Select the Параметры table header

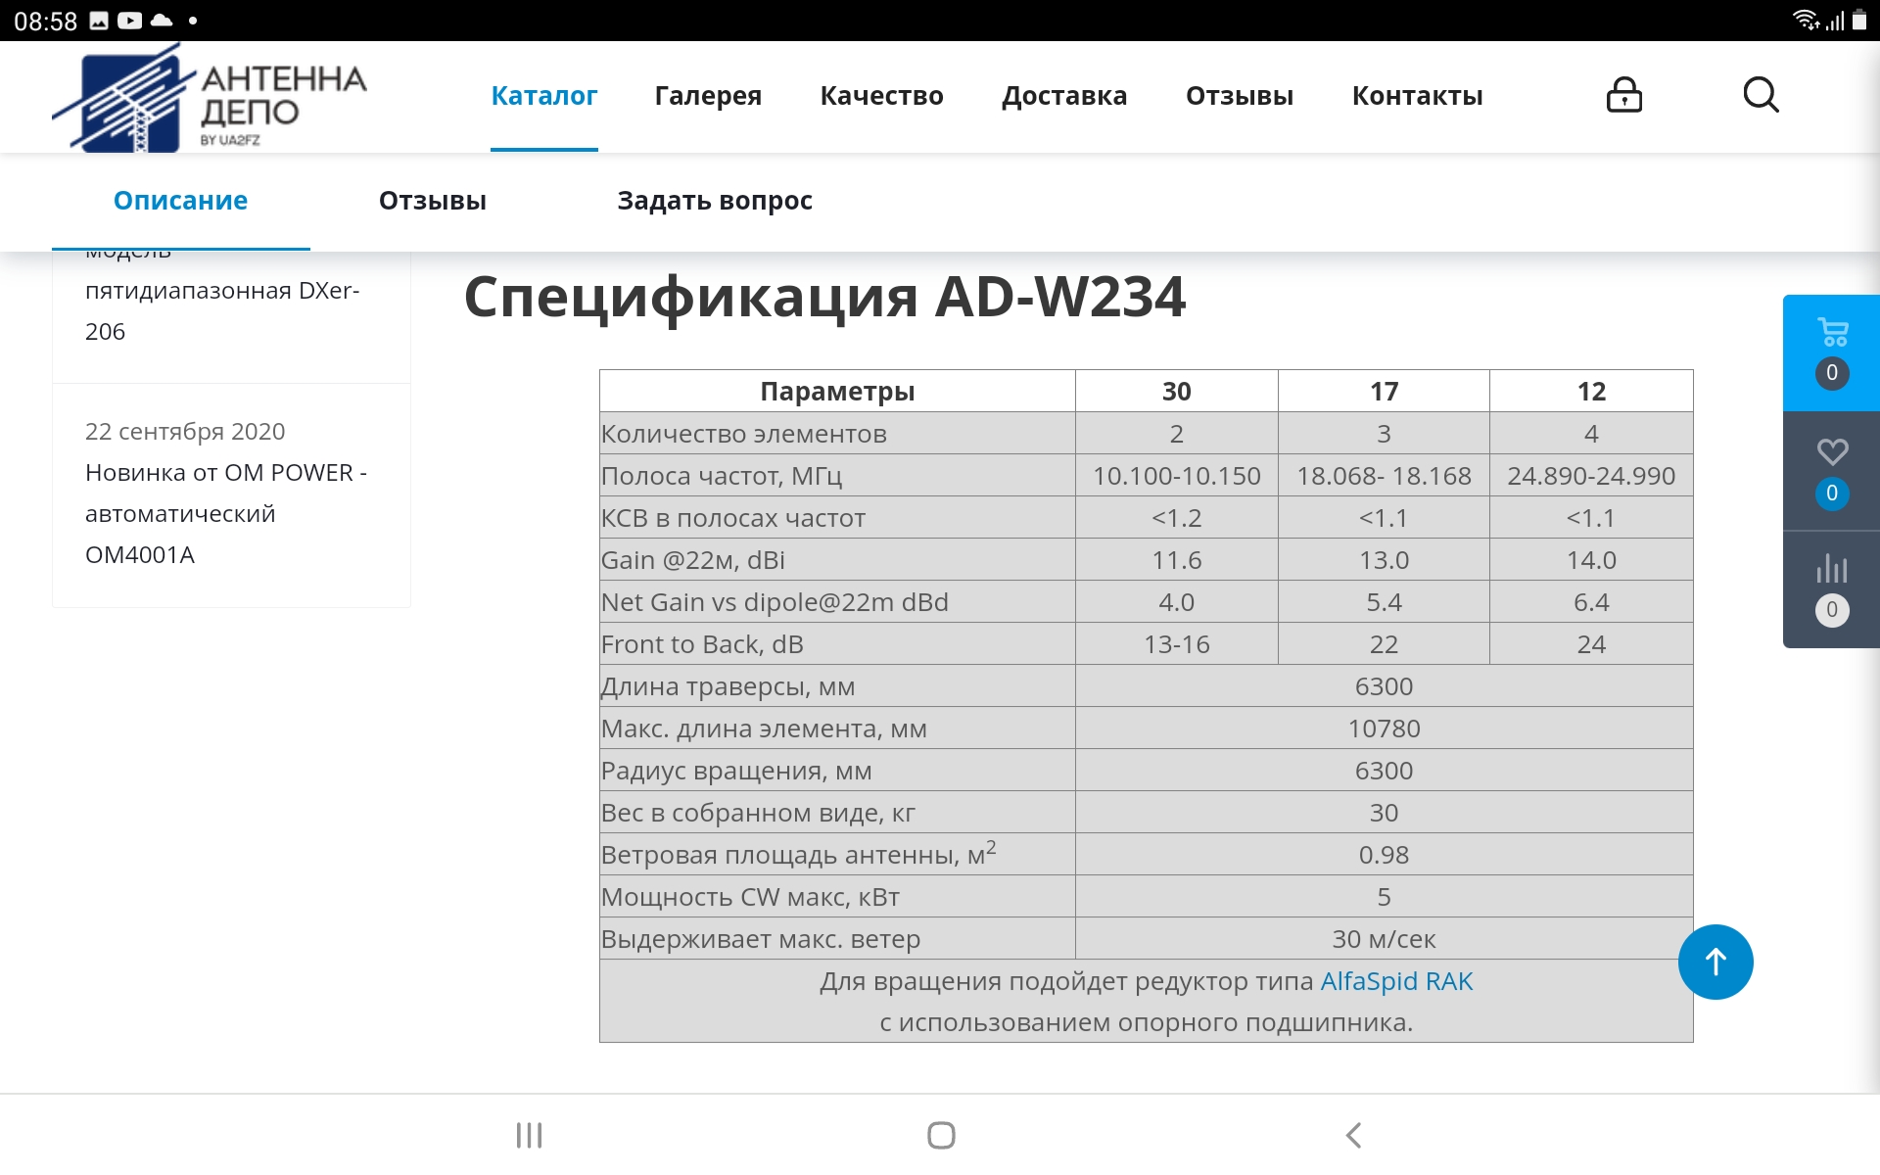point(837,392)
